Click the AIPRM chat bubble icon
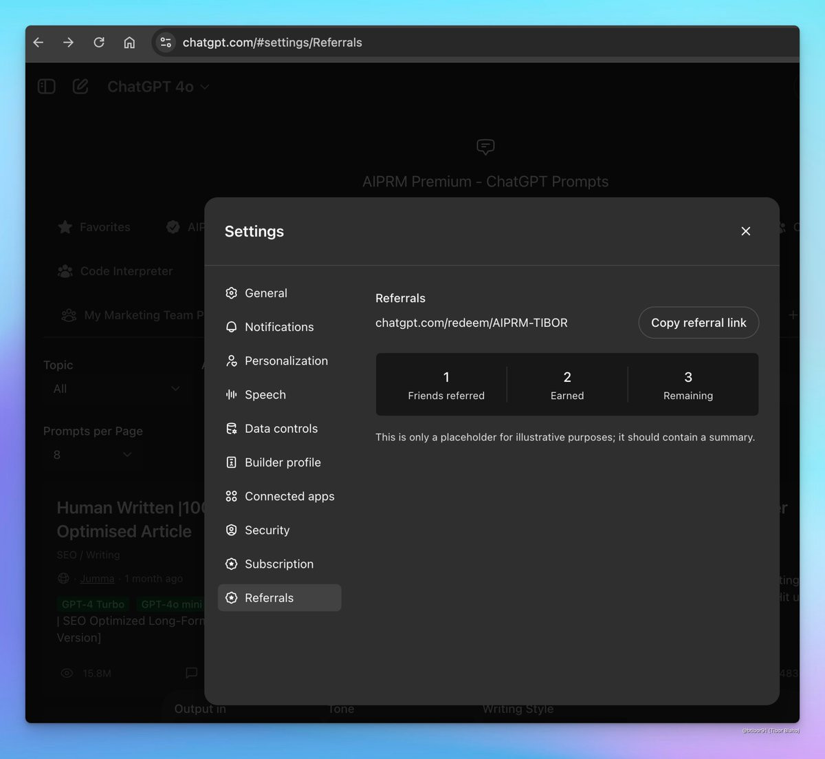Image resolution: width=825 pixels, height=759 pixels. [x=485, y=147]
